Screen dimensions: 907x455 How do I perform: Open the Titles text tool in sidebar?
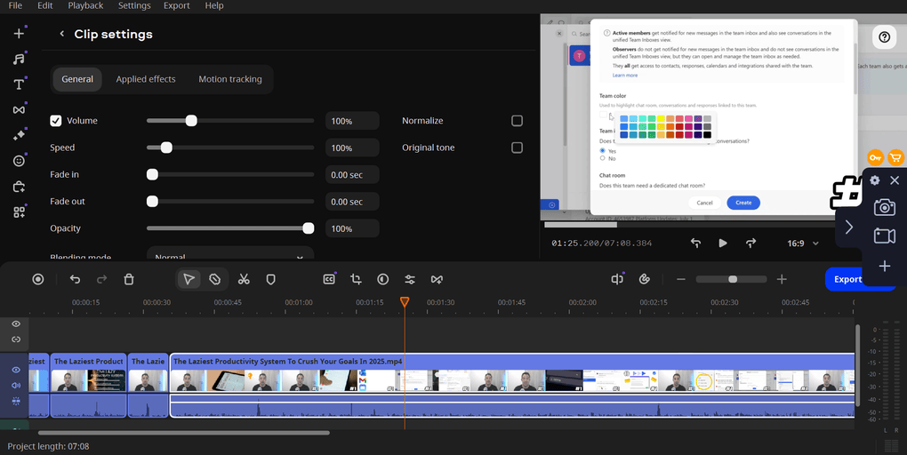19,84
